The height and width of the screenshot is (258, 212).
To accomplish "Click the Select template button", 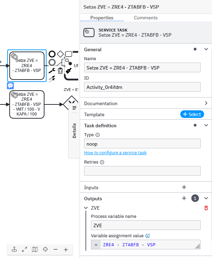I will click(192, 114).
